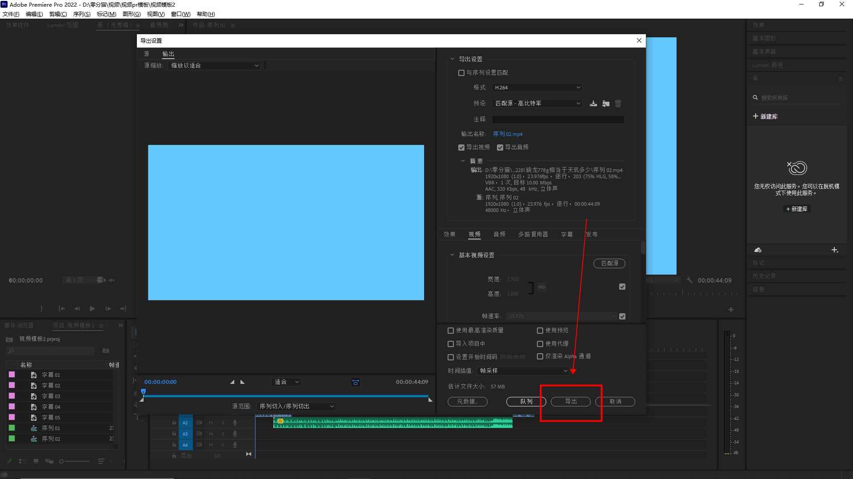853x479 pixels.
Task: Click the Export button
Action: pos(570,402)
